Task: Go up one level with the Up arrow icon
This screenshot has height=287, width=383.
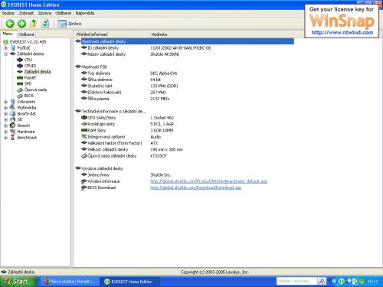Action: coord(33,24)
